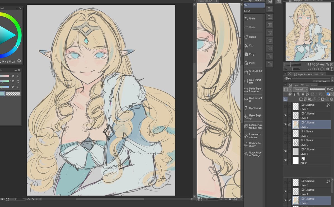Open the layer color display dropdown arrow
The image size is (334, 207).
pyautogui.click(x=332, y=94)
